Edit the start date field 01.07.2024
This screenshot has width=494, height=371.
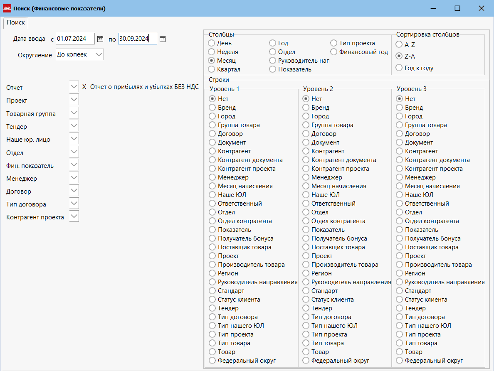75,39
